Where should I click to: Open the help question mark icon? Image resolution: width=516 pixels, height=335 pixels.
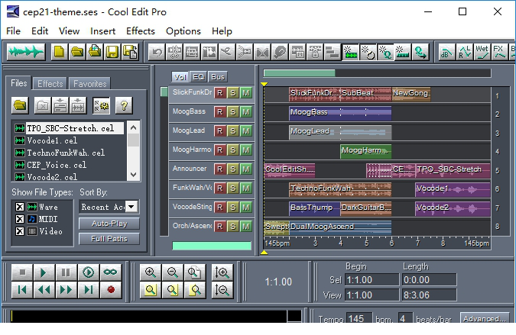124,105
